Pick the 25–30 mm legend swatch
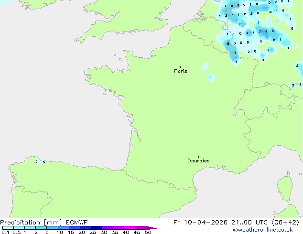Screen dimensions: 303x234 (x=97, y=228)
